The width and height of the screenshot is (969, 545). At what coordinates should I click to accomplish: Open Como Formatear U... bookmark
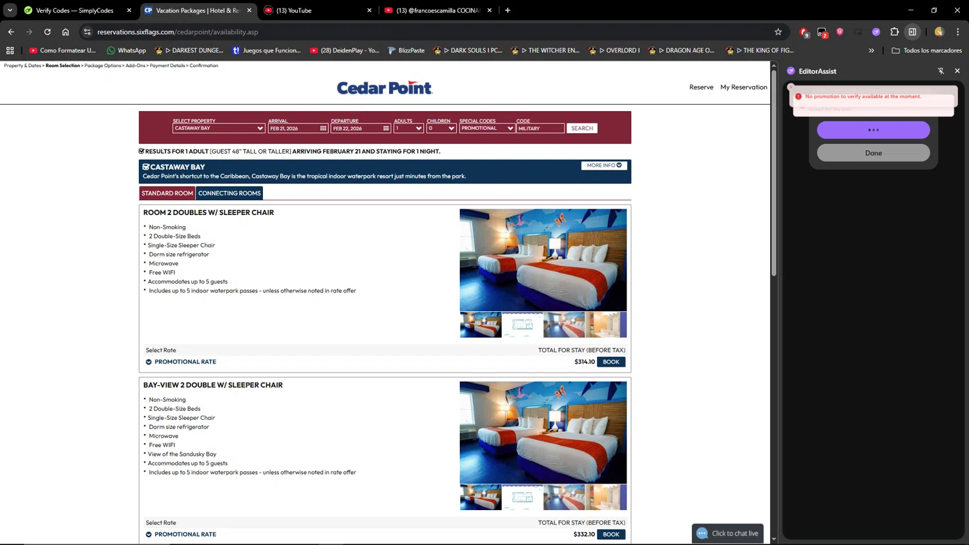pos(63,50)
